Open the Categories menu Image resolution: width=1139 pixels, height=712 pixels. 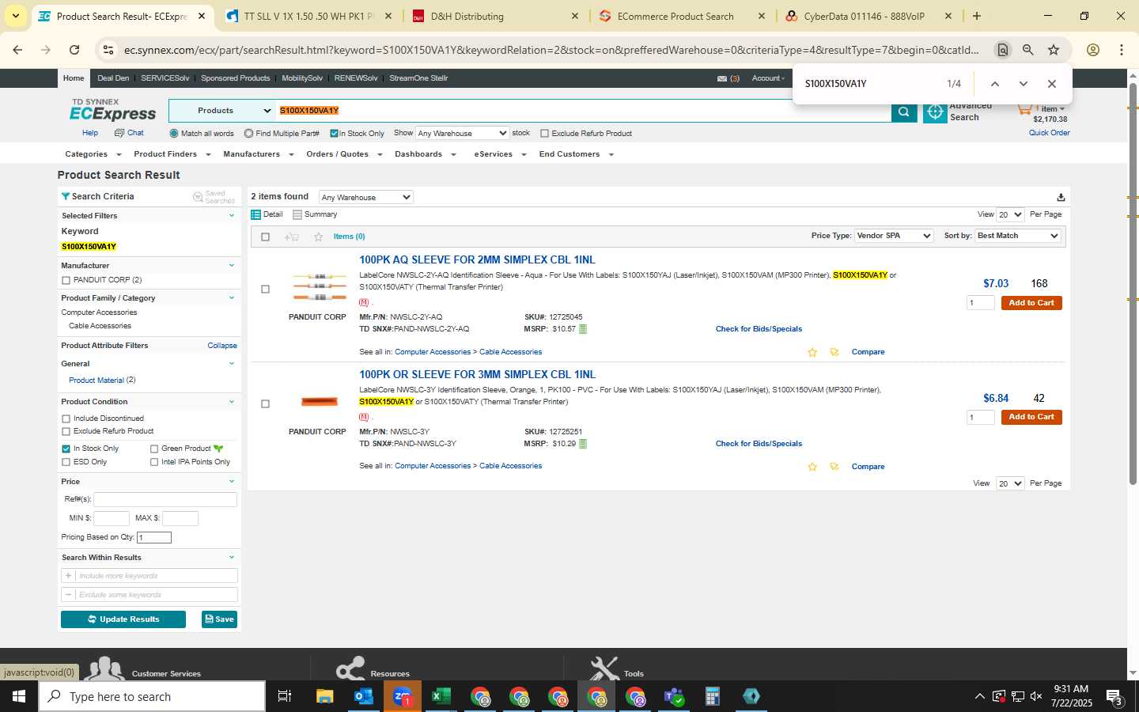[x=93, y=154]
